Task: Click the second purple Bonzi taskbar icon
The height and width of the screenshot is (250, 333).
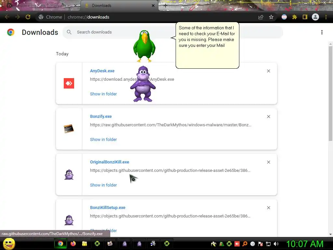Action: tap(139, 243)
